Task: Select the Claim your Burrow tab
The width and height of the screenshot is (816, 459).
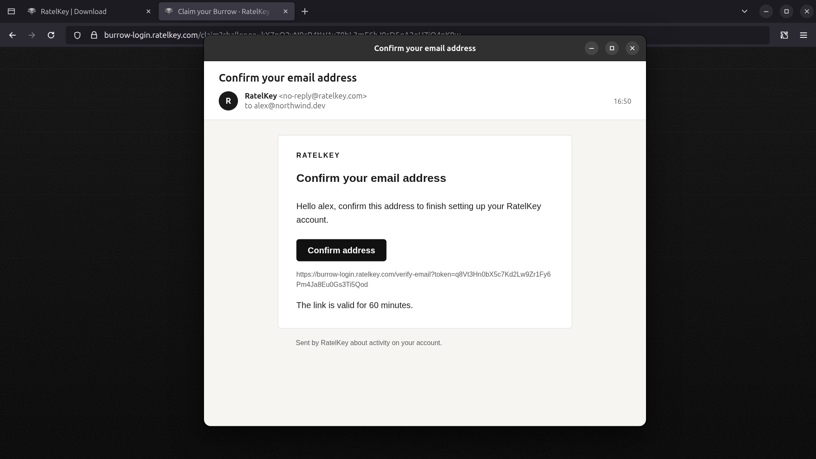Action: tap(226, 11)
